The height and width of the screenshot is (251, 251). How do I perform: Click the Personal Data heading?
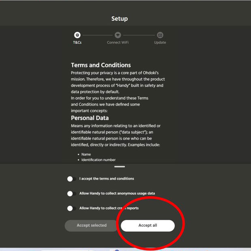(x=90, y=118)
